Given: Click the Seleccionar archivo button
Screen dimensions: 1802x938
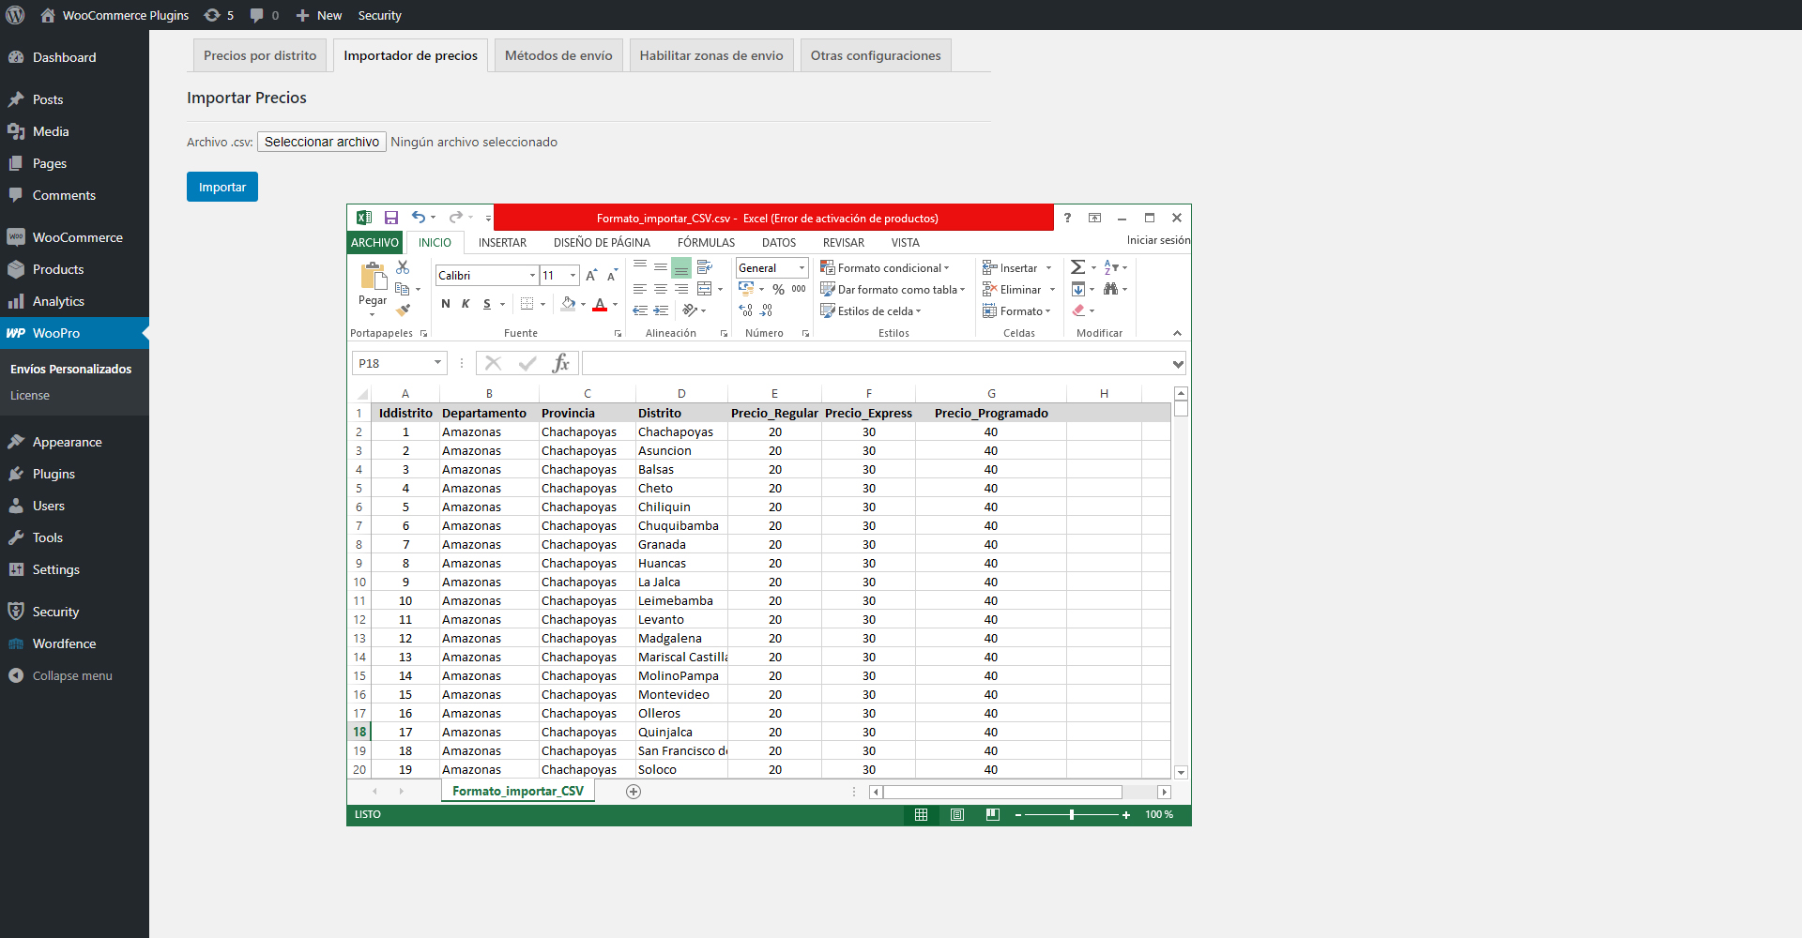Looking at the screenshot, I should (322, 142).
